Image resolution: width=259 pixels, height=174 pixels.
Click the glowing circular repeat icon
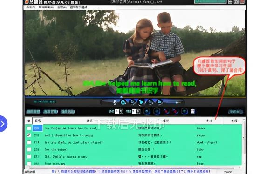point(123,102)
